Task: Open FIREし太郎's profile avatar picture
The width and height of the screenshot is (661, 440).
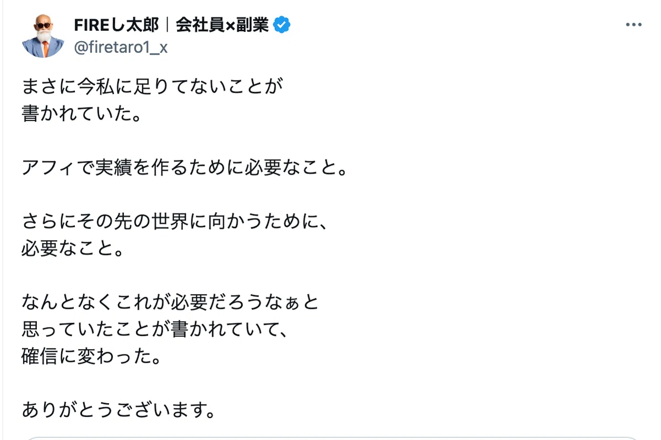Action: [43, 36]
